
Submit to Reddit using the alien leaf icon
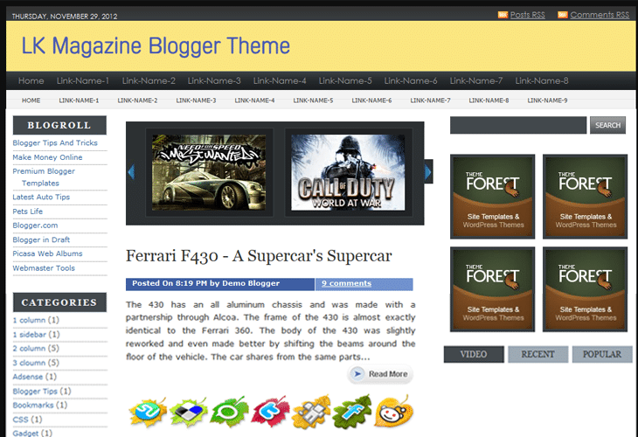click(x=393, y=412)
